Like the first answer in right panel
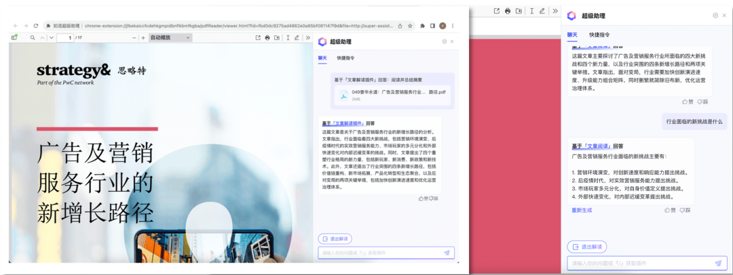This screenshot has height=275, width=733. (688, 102)
